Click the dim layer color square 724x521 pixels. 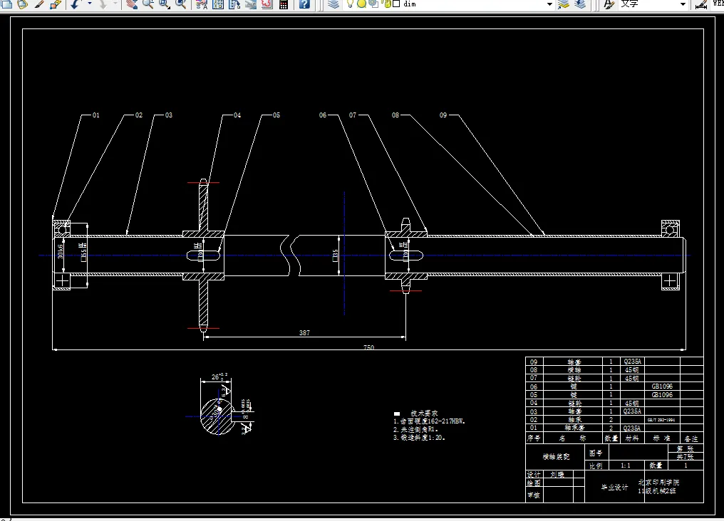[x=396, y=4]
